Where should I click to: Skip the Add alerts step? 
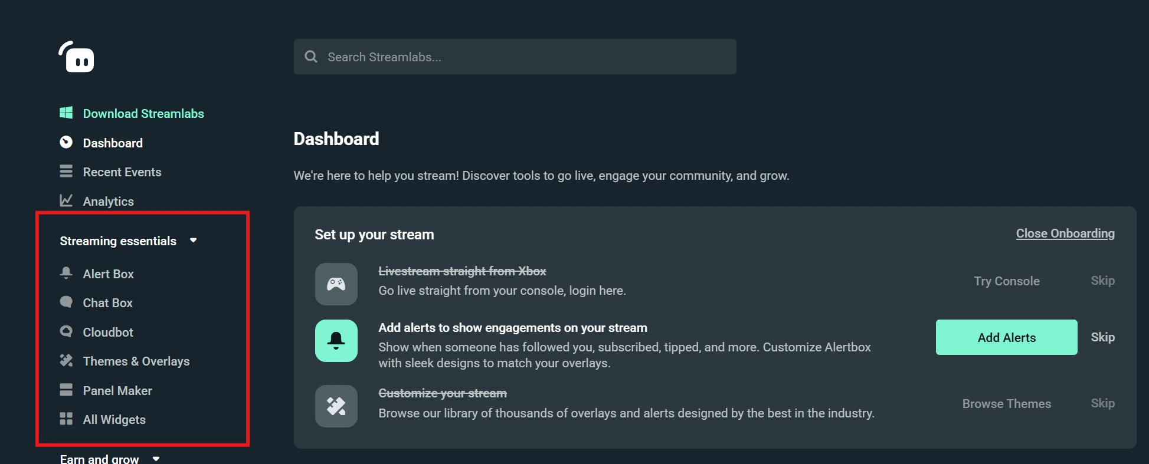point(1102,337)
